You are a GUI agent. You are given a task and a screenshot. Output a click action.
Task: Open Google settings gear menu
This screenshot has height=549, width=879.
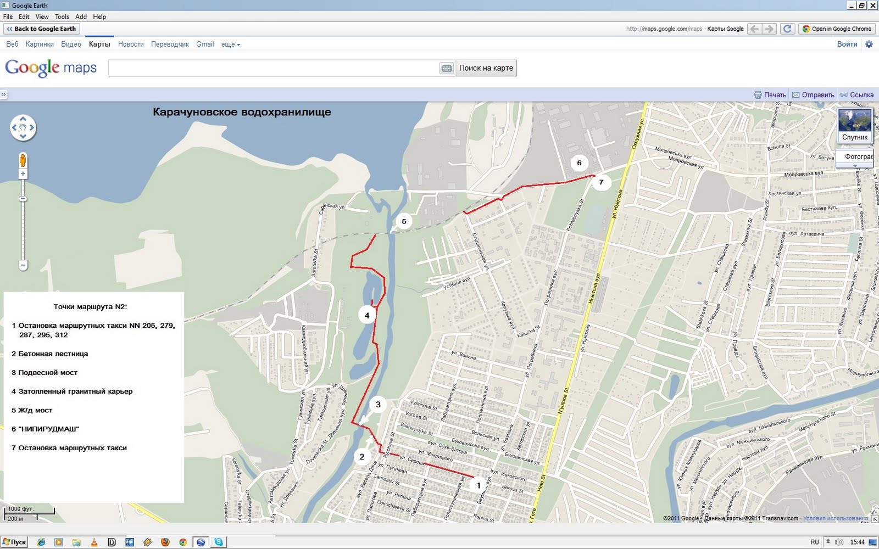point(869,44)
